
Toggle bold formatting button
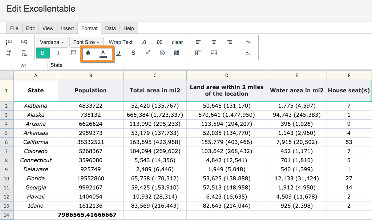coord(43,53)
